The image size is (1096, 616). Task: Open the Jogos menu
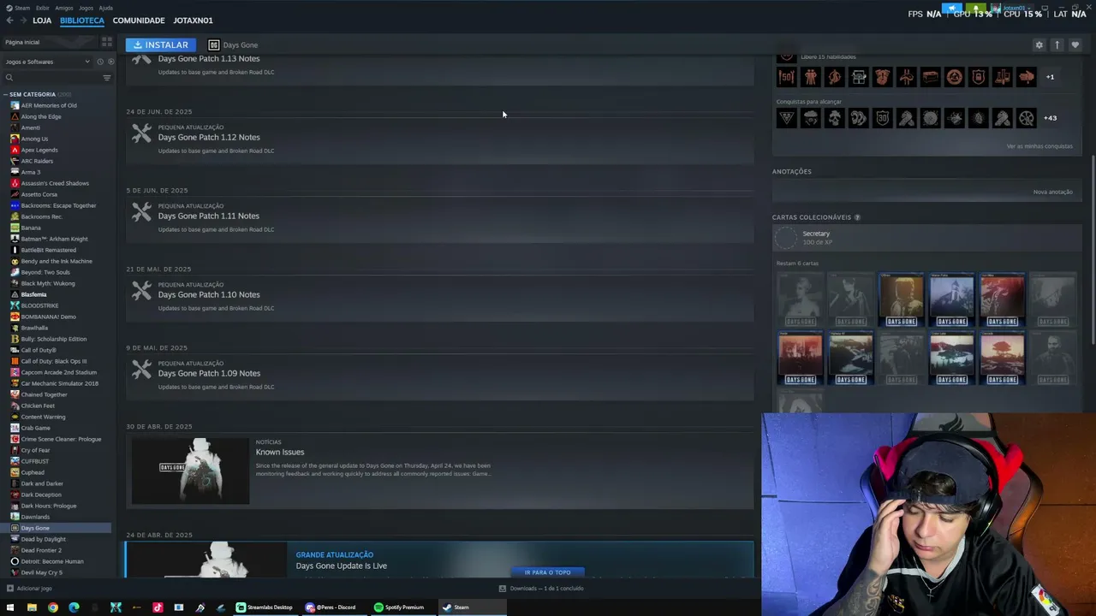(x=86, y=8)
